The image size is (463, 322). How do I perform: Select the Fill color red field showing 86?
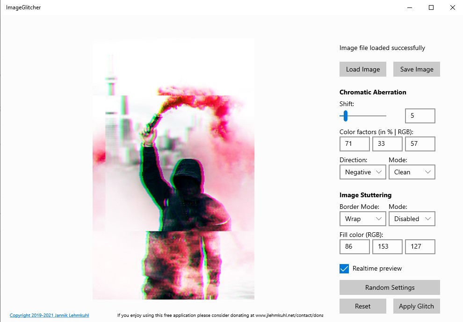(x=354, y=246)
